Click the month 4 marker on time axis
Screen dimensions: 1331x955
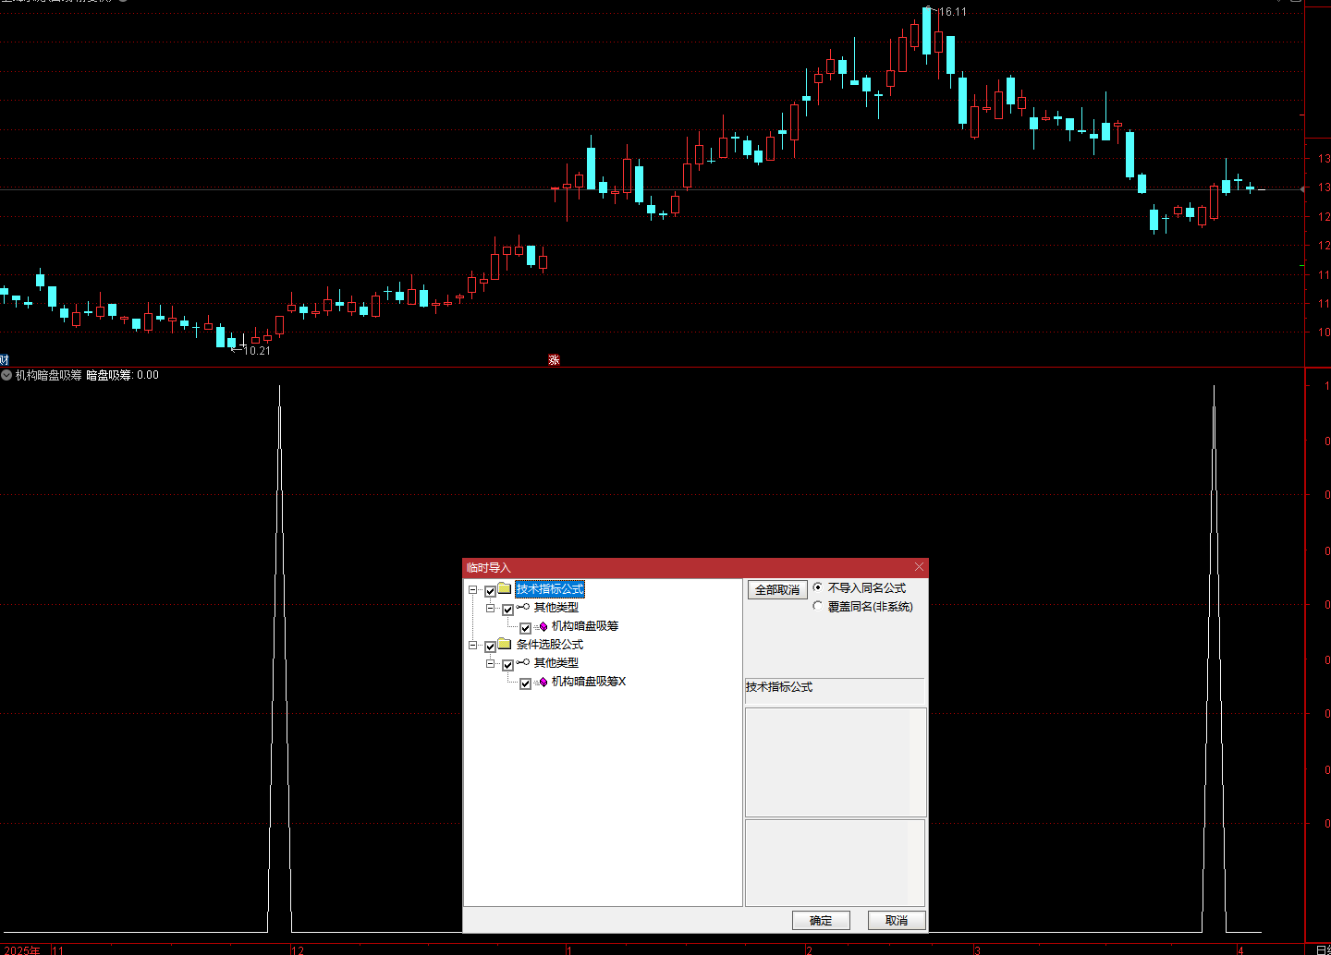pyautogui.click(x=1240, y=949)
